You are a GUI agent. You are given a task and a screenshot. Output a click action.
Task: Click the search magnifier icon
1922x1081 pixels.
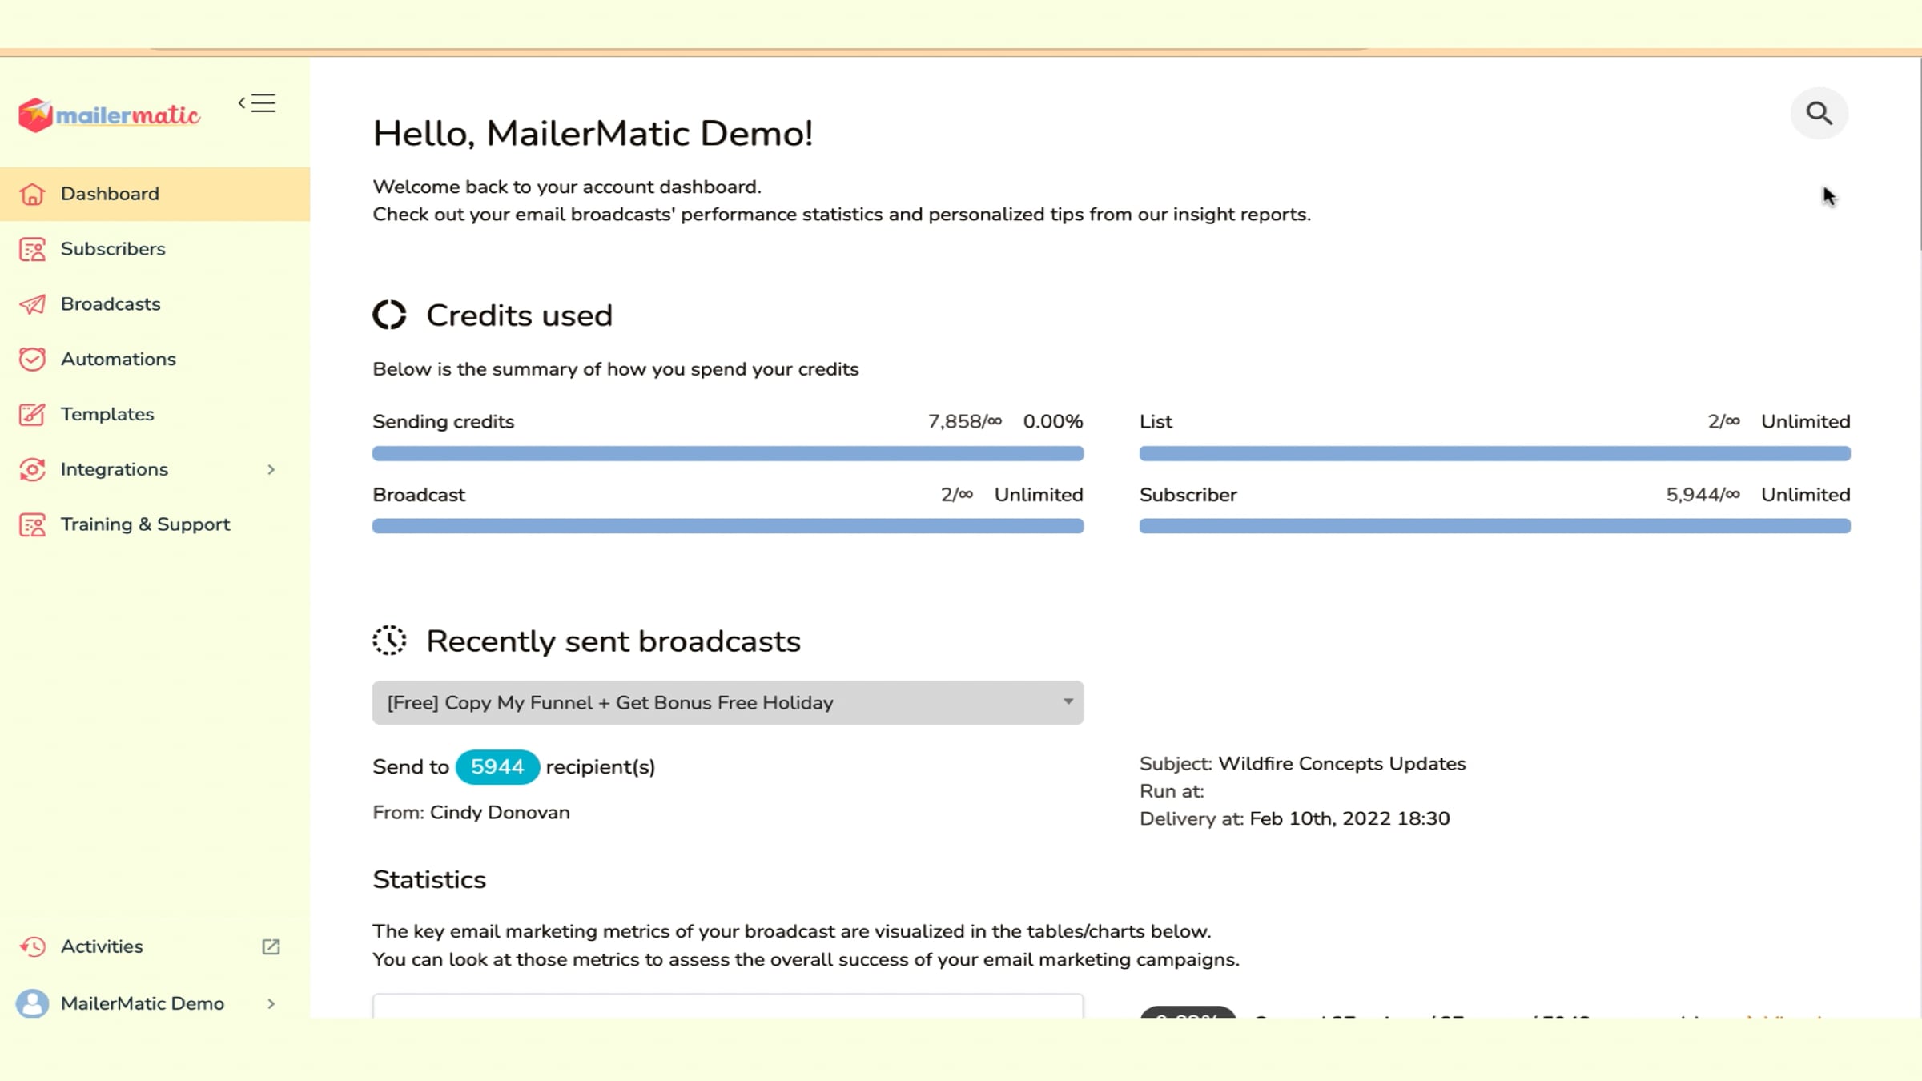(1819, 114)
